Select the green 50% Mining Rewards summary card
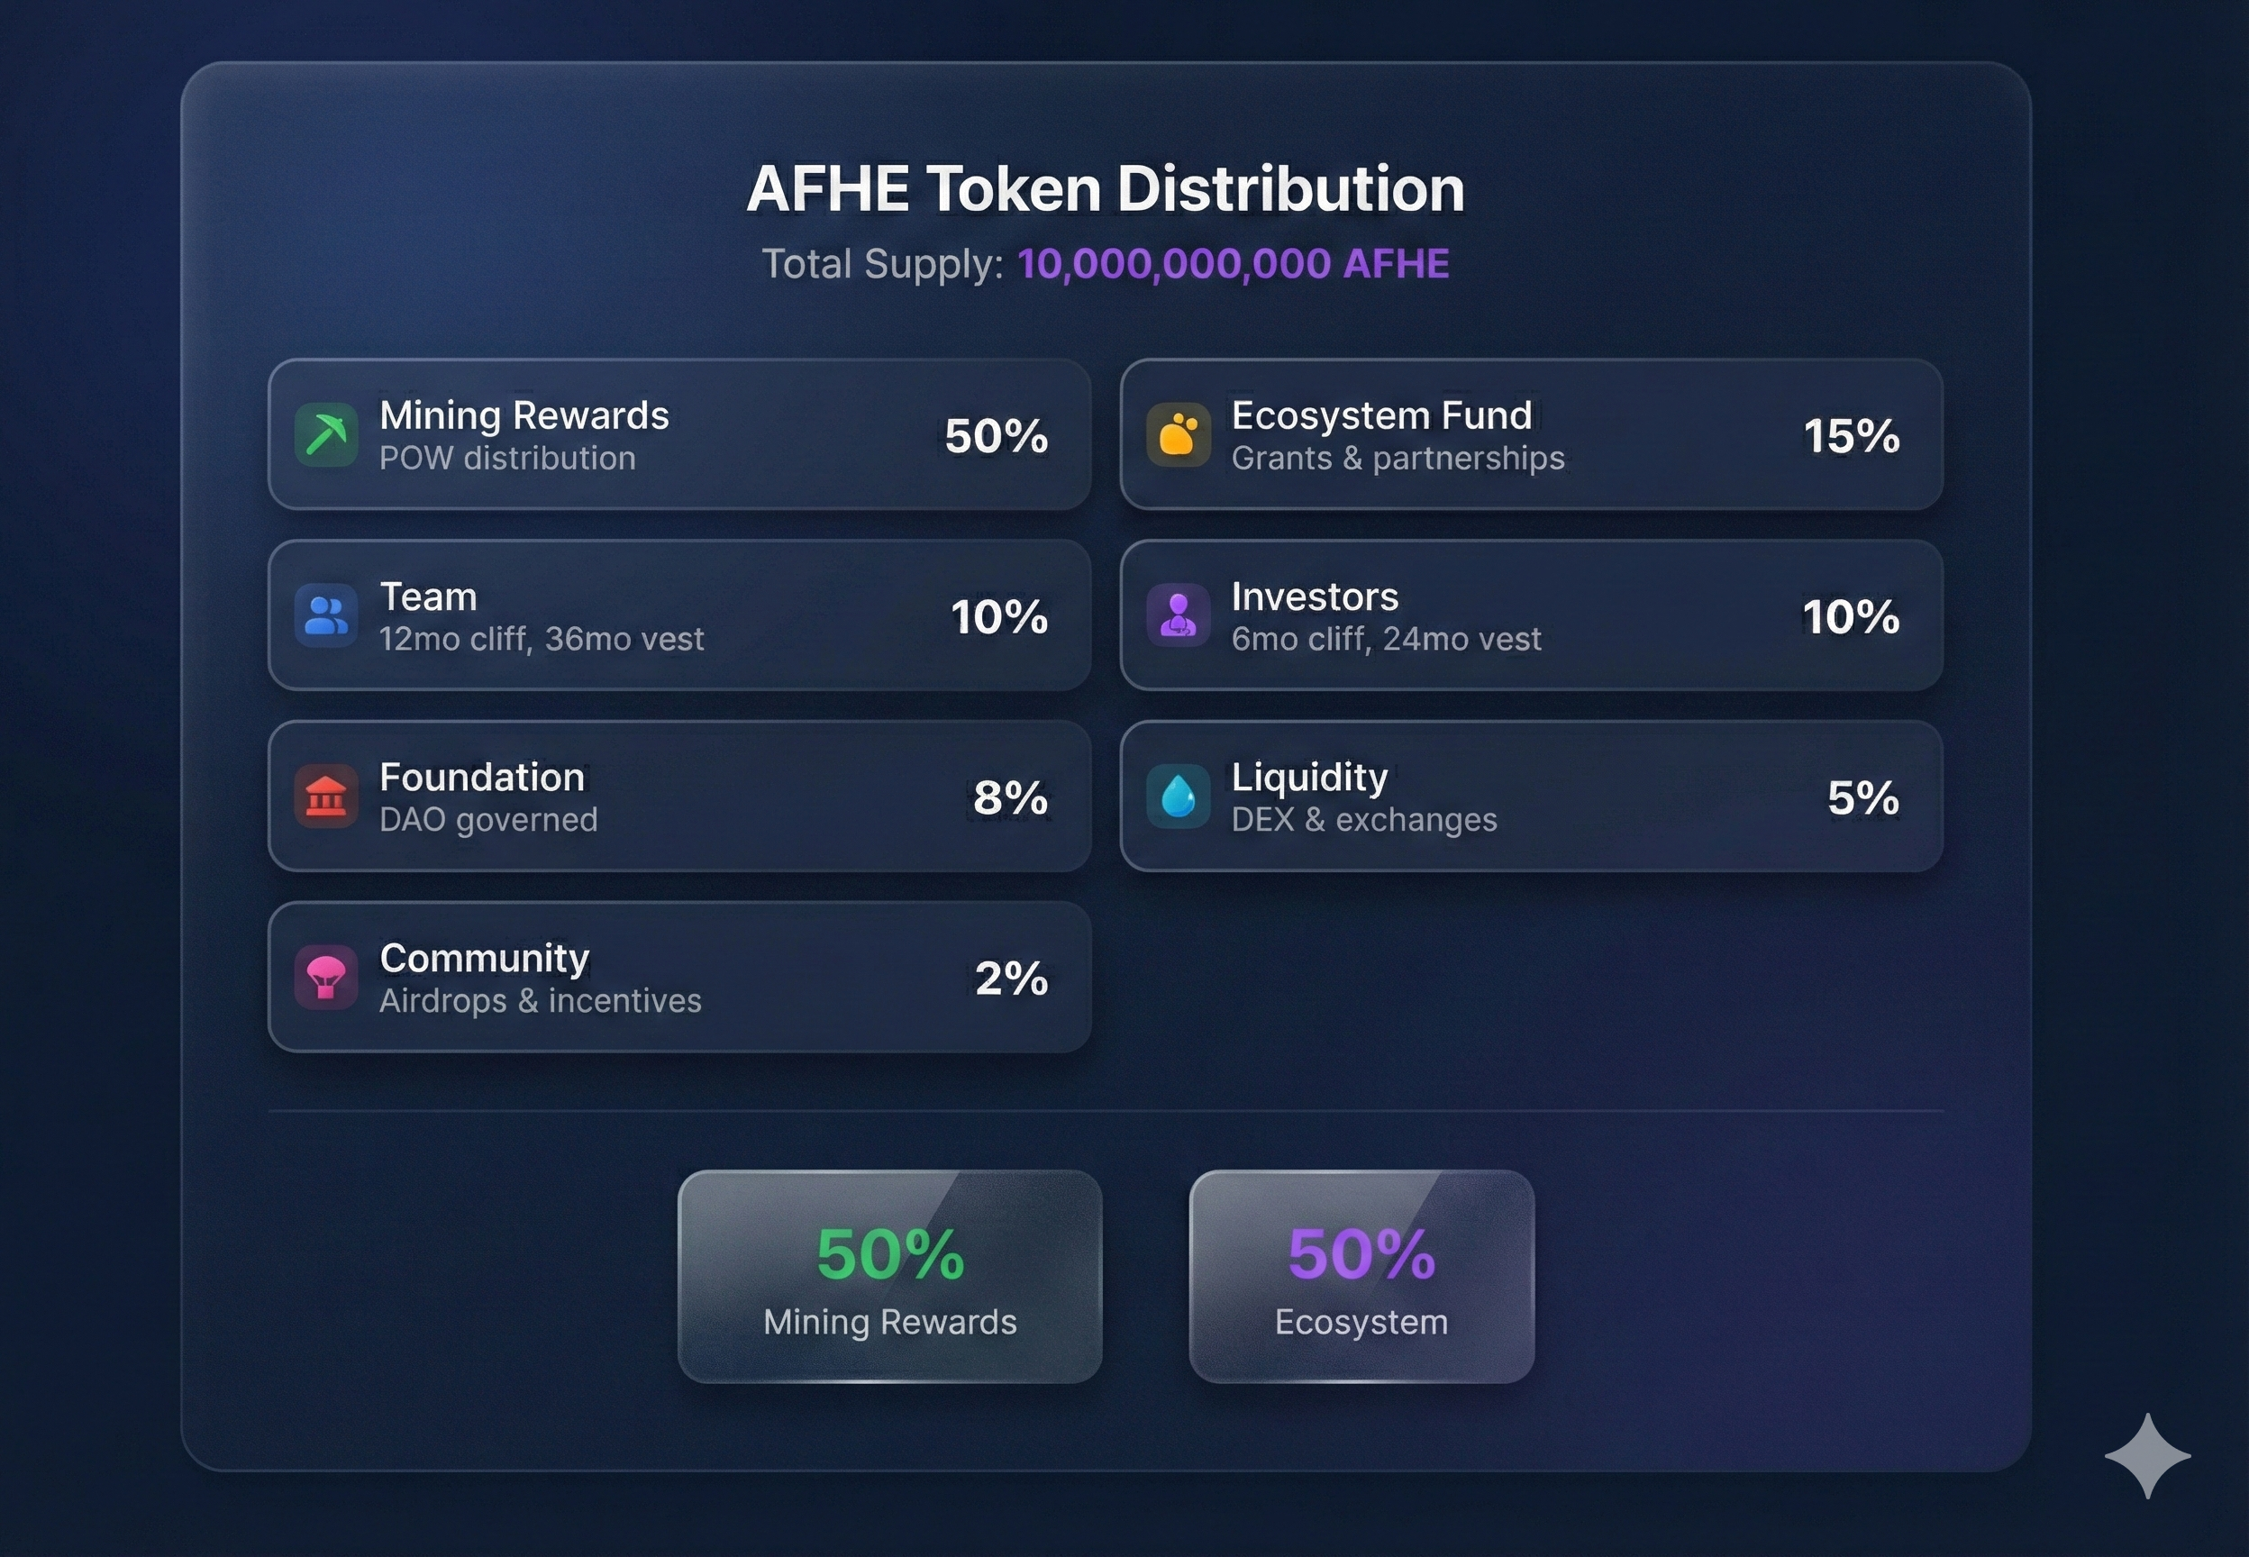The image size is (2249, 1557). click(x=889, y=1276)
